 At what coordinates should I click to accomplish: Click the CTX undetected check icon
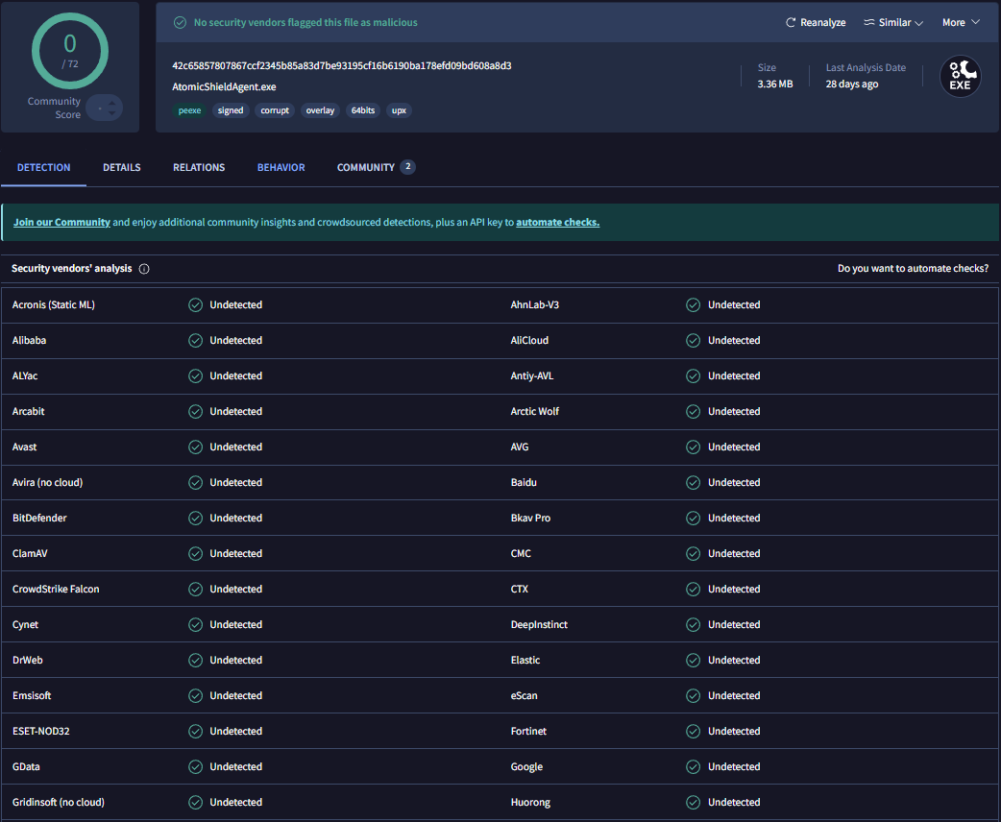click(694, 589)
